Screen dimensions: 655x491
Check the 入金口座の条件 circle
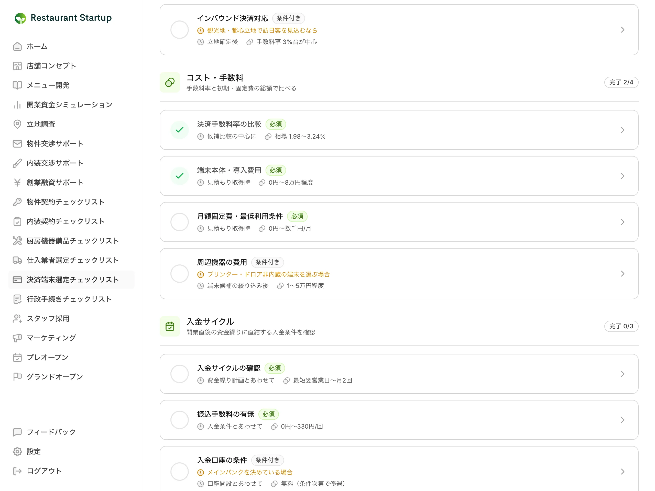coord(179,472)
